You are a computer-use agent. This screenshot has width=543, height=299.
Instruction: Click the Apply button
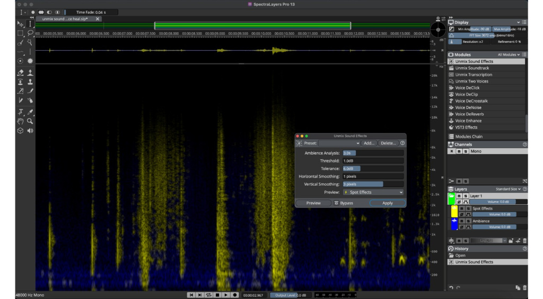[387, 203]
